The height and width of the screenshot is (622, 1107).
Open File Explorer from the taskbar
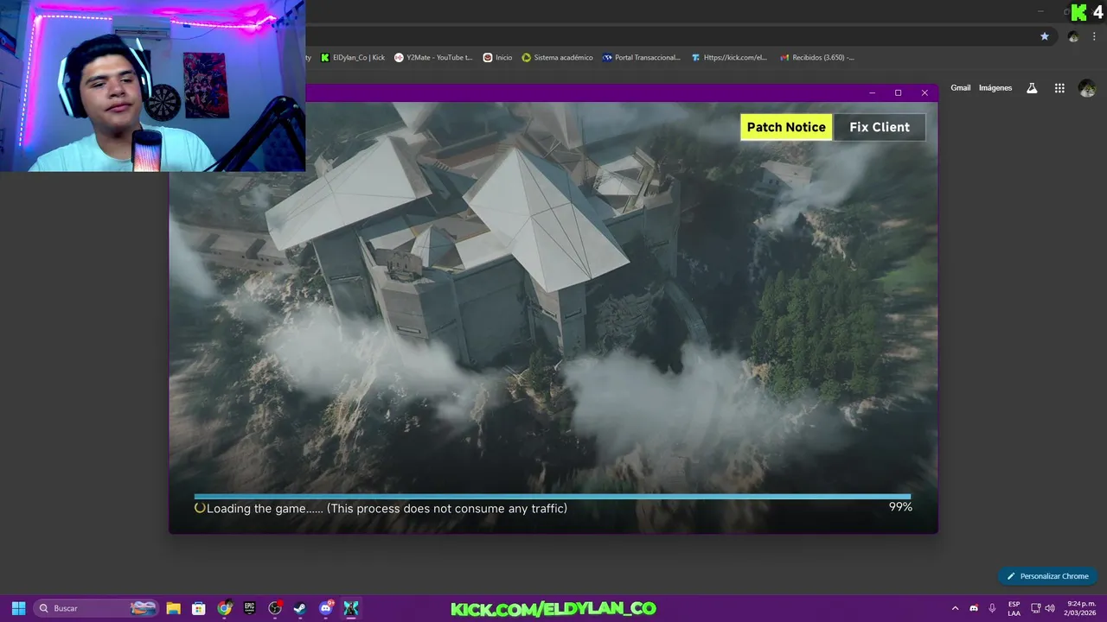[x=173, y=608]
